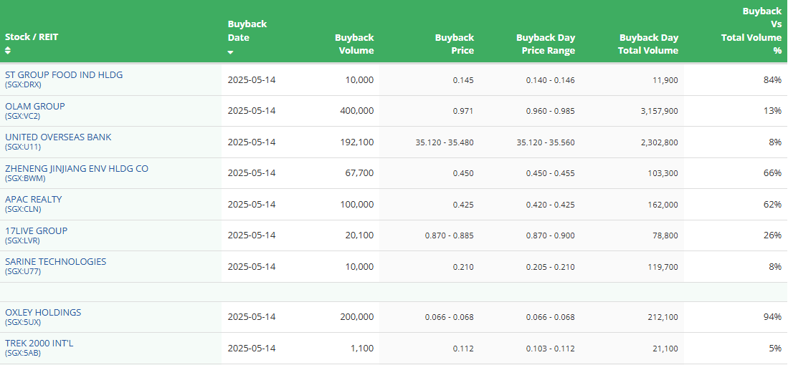Click the Buyback Date column header
The width and height of the screenshot is (788, 365).
pyautogui.click(x=247, y=31)
